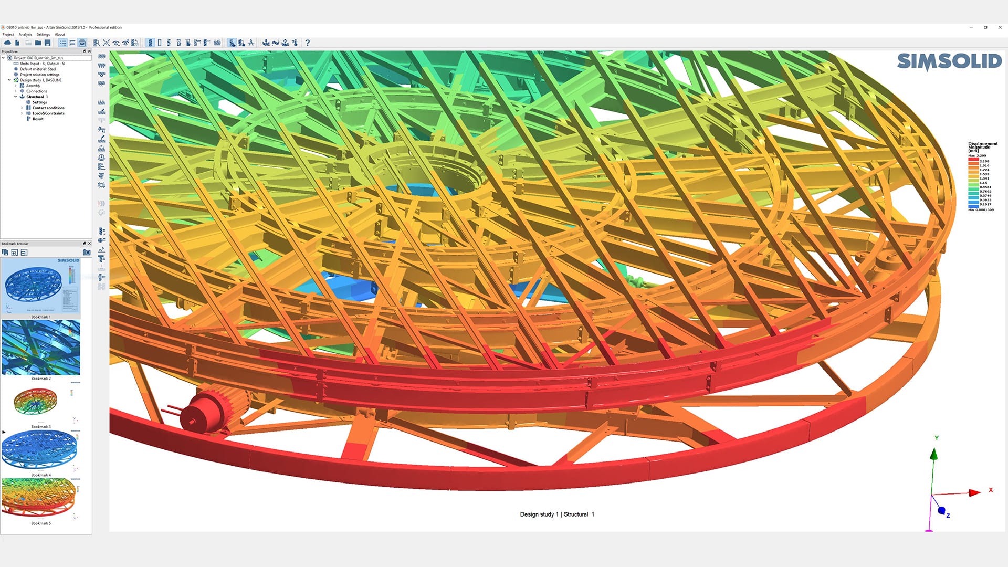Open the Result entry under Structural 1
Viewport: 1008px width, 567px height.
tap(38, 119)
